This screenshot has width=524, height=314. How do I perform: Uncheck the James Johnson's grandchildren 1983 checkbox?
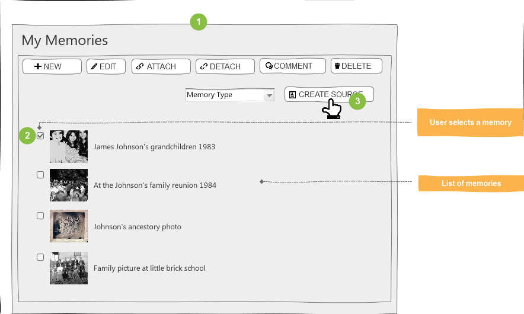40,136
